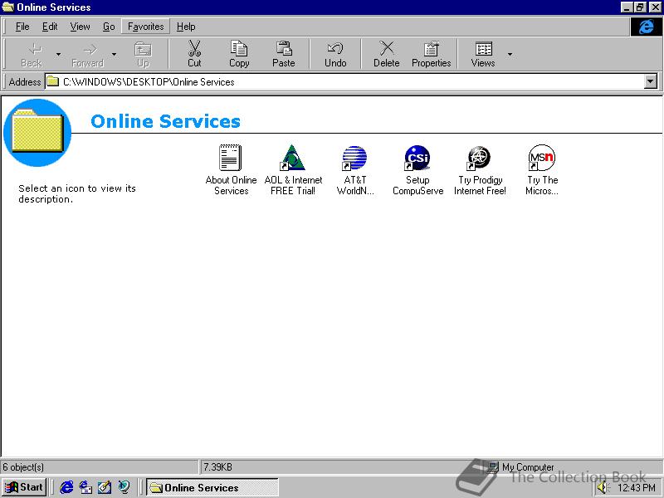Viewport: 664px width, 498px height.
Task: Open the Back history dropdown arrow
Action: [58, 54]
